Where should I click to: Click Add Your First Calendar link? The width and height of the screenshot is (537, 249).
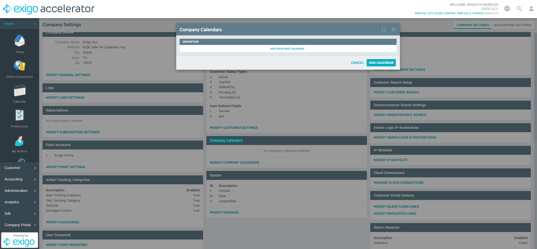[287, 49]
